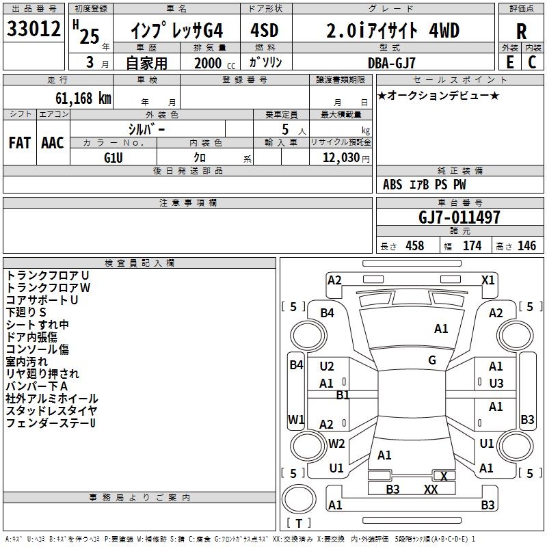Click the W1 repair mark on the diagram

coord(296,419)
